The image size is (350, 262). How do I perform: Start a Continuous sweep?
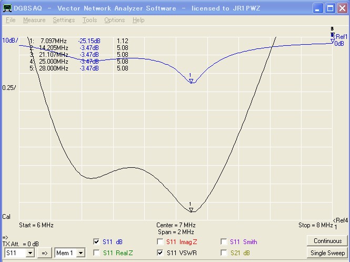coord(327,241)
